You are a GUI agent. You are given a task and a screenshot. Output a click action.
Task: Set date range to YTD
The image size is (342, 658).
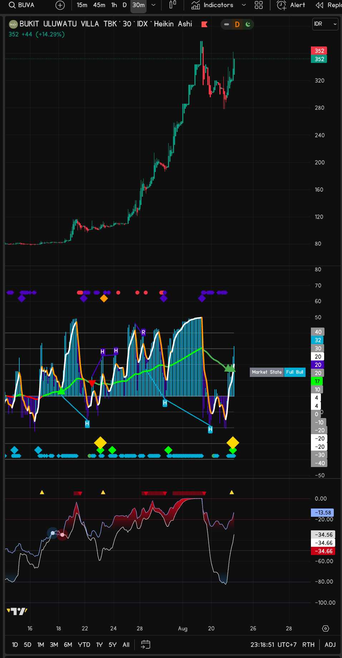point(84,644)
